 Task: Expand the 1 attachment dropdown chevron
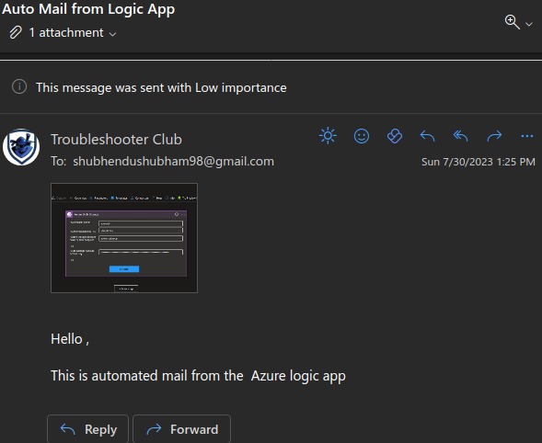pyautogui.click(x=112, y=34)
